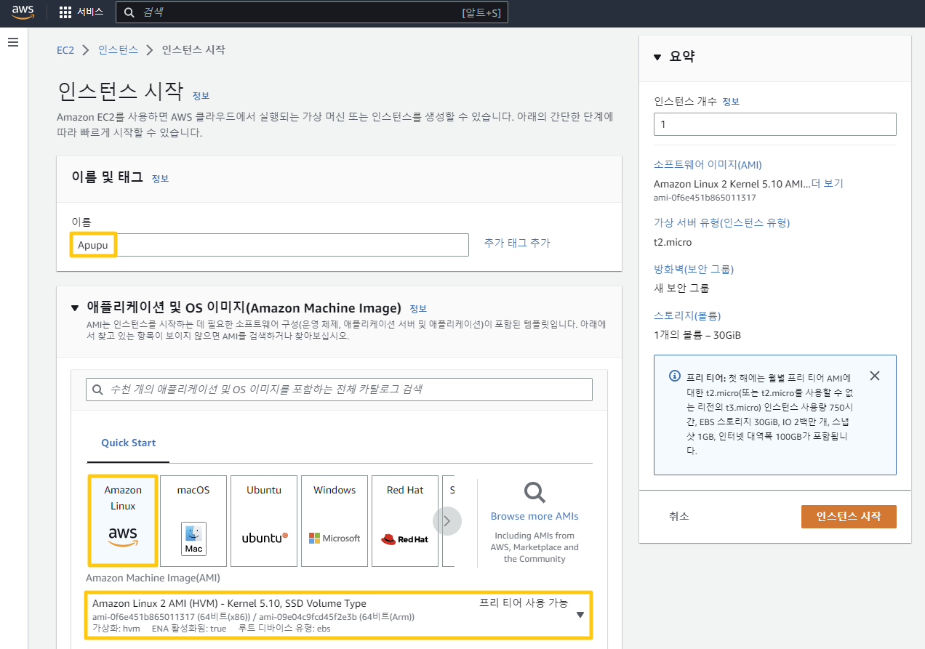
Task: Click the right arrow to see more OS tiles
Action: pyautogui.click(x=447, y=521)
